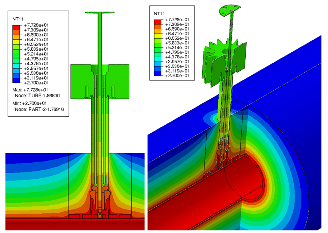Click the orange +6.890e+01 swatch in left legend
The width and height of the screenshot is (328, 233).
point(16,38)
